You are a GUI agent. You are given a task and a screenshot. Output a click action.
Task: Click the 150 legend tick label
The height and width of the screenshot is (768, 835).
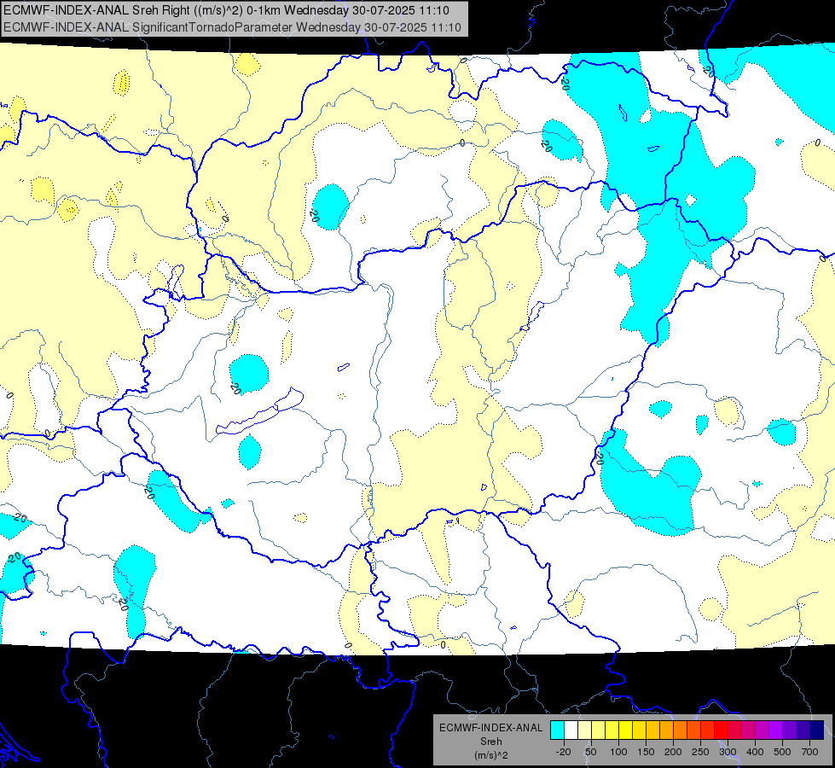point(646,752)
